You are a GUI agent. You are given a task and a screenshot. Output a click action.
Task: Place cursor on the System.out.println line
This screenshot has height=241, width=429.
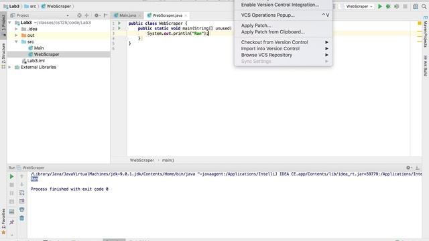click(x=178, y=33)
